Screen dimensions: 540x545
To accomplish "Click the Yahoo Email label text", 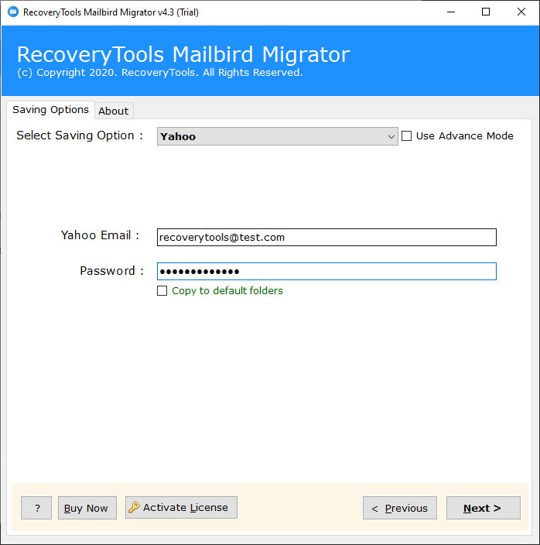I will pyautogui.click(x=100, y=235).
